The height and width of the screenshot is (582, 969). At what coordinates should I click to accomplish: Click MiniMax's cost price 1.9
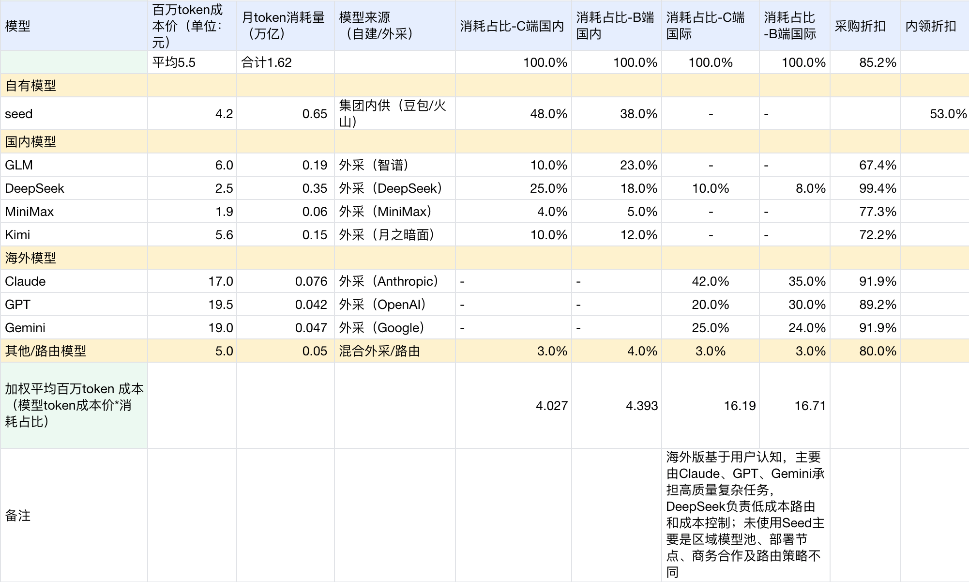pos(192,212)
